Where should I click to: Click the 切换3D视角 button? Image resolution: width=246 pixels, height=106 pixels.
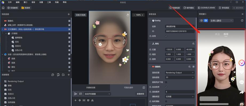[81, 15]
